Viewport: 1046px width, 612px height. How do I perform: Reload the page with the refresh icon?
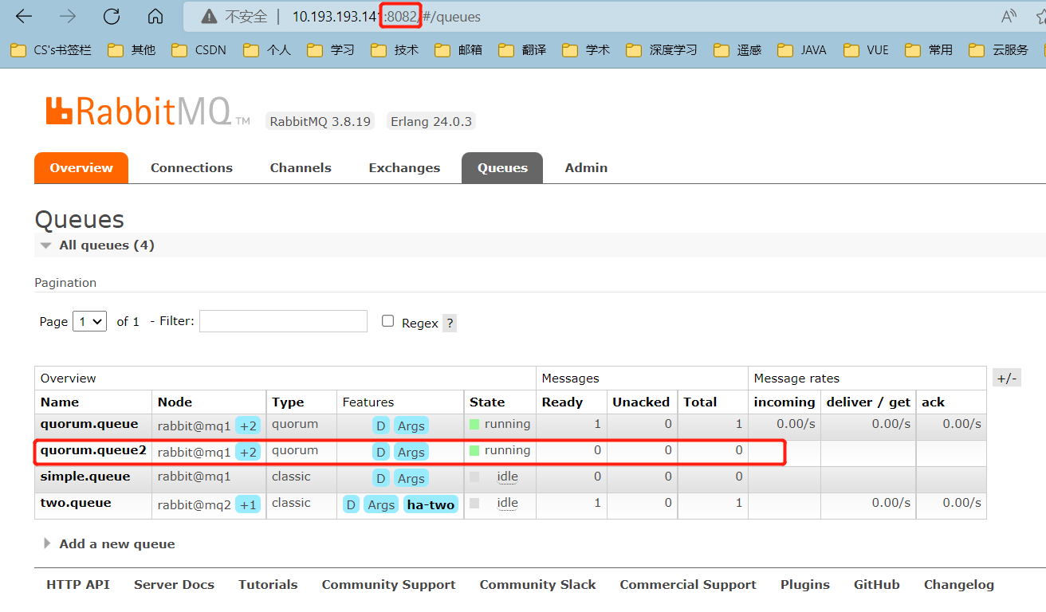[x=112, y=16]
